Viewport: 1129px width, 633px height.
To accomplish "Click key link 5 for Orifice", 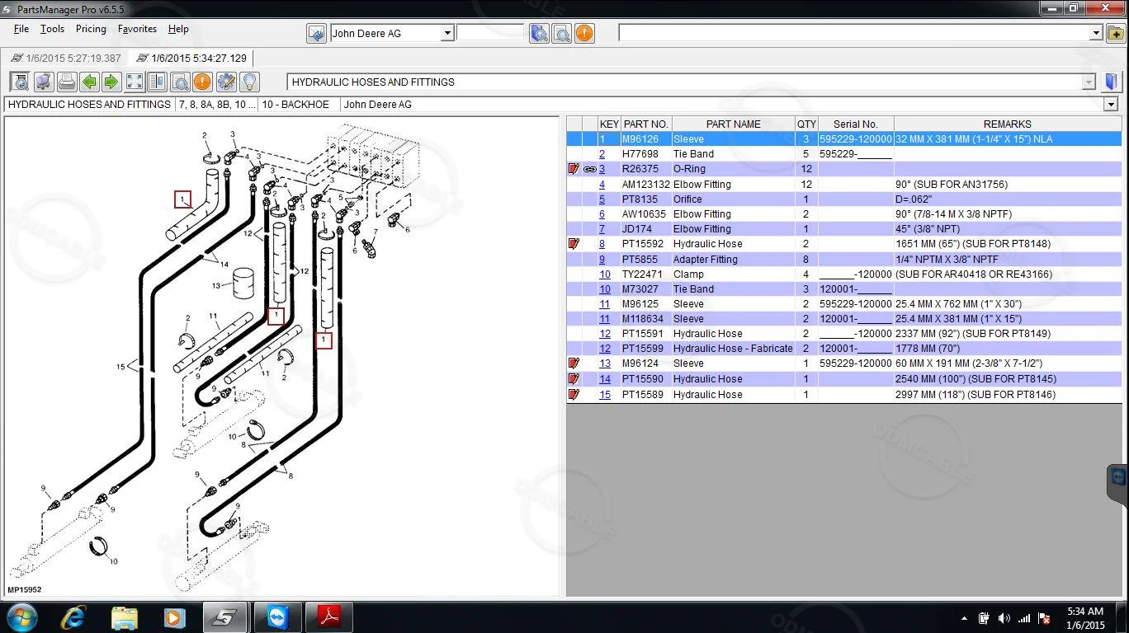I will pos(602,199).
